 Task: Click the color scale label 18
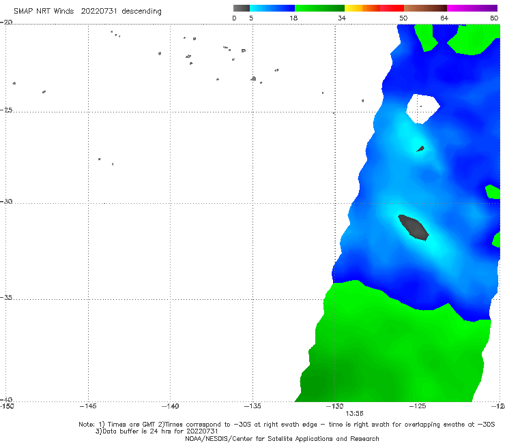click(293, 18)
